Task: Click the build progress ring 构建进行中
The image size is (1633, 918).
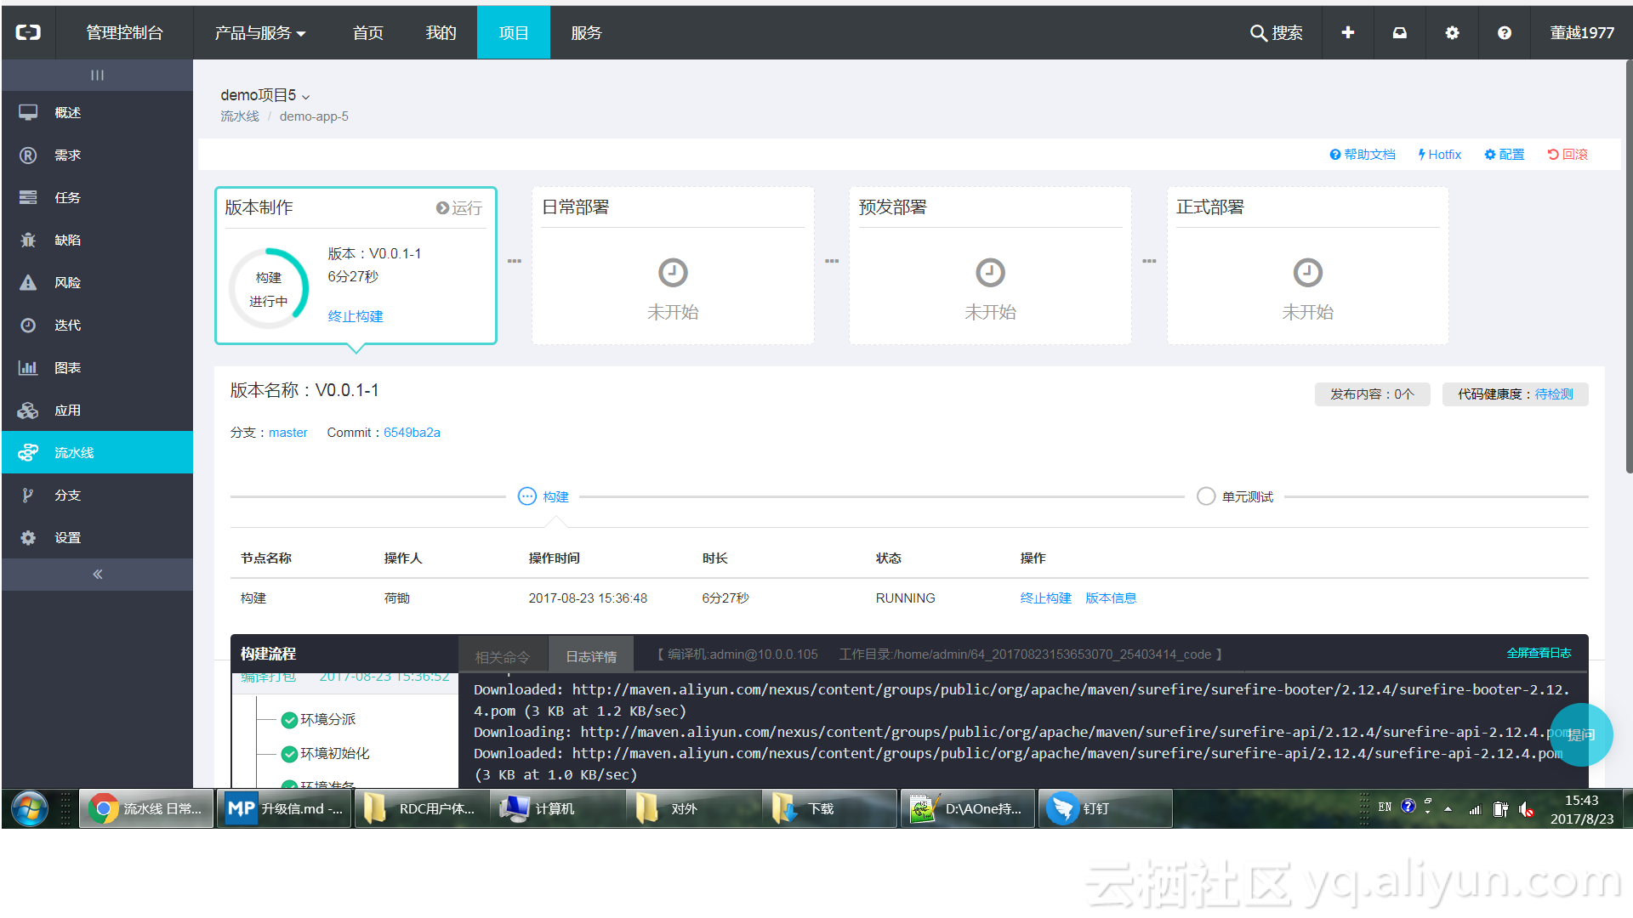Action: pos(269,289)
